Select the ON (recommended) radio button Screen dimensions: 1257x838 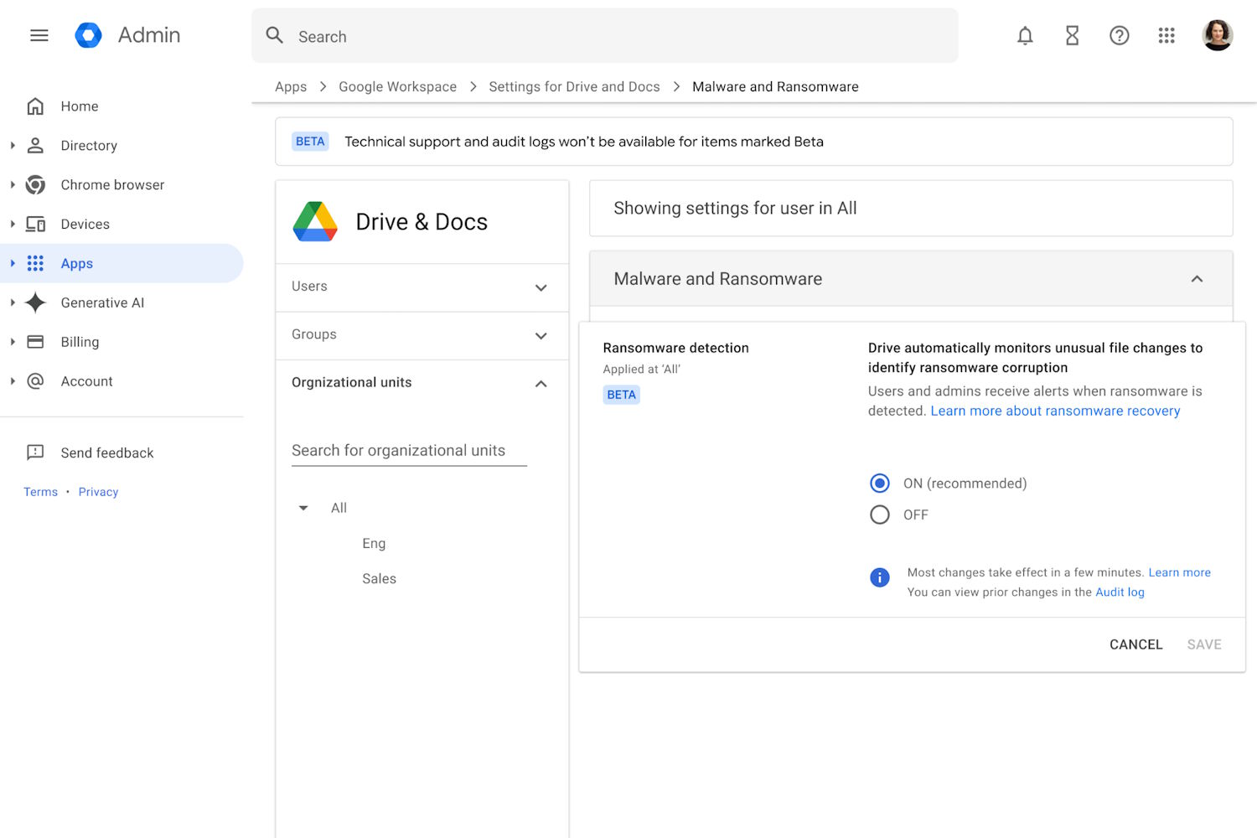coord(879,484)
